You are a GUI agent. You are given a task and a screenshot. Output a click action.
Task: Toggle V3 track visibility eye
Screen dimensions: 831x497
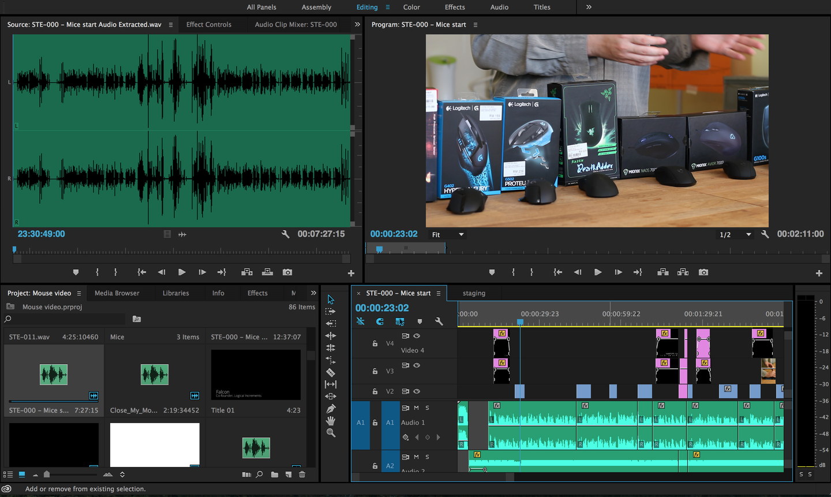tap(417, 365)
